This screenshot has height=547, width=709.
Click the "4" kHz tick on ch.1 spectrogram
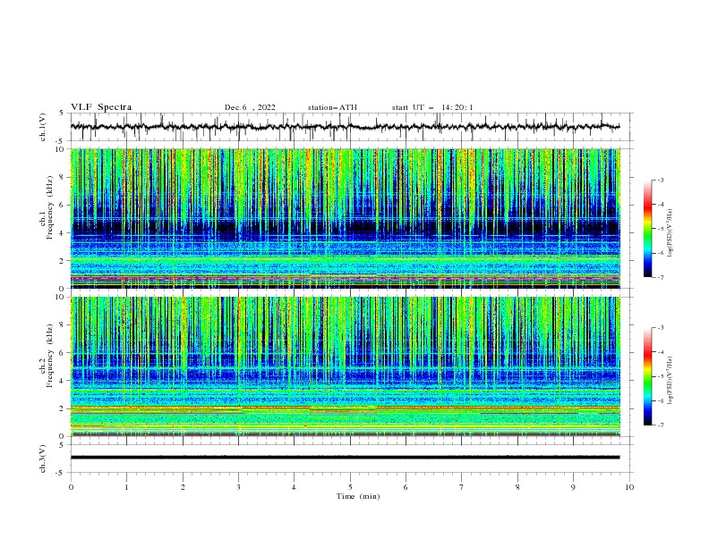(x=64, y=233)
